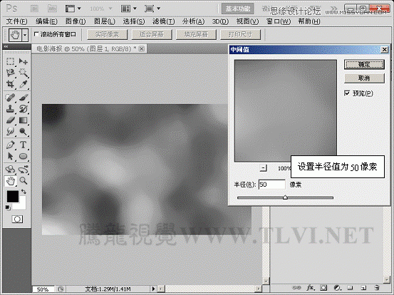Select the Blur tool
The width and height of the screenshot is (394, 295).
click(x=10, y=131)
